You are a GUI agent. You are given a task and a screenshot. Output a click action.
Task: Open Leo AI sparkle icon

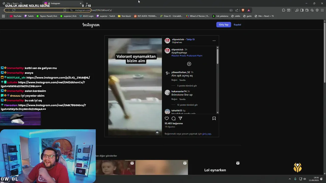pos(312,10)
